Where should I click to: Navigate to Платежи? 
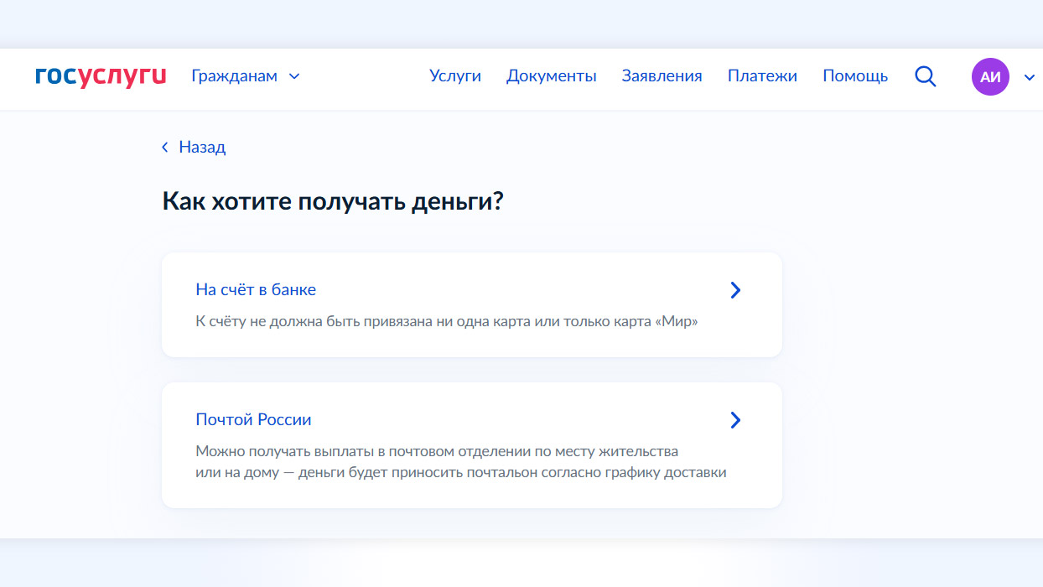[x=762, y=76]
